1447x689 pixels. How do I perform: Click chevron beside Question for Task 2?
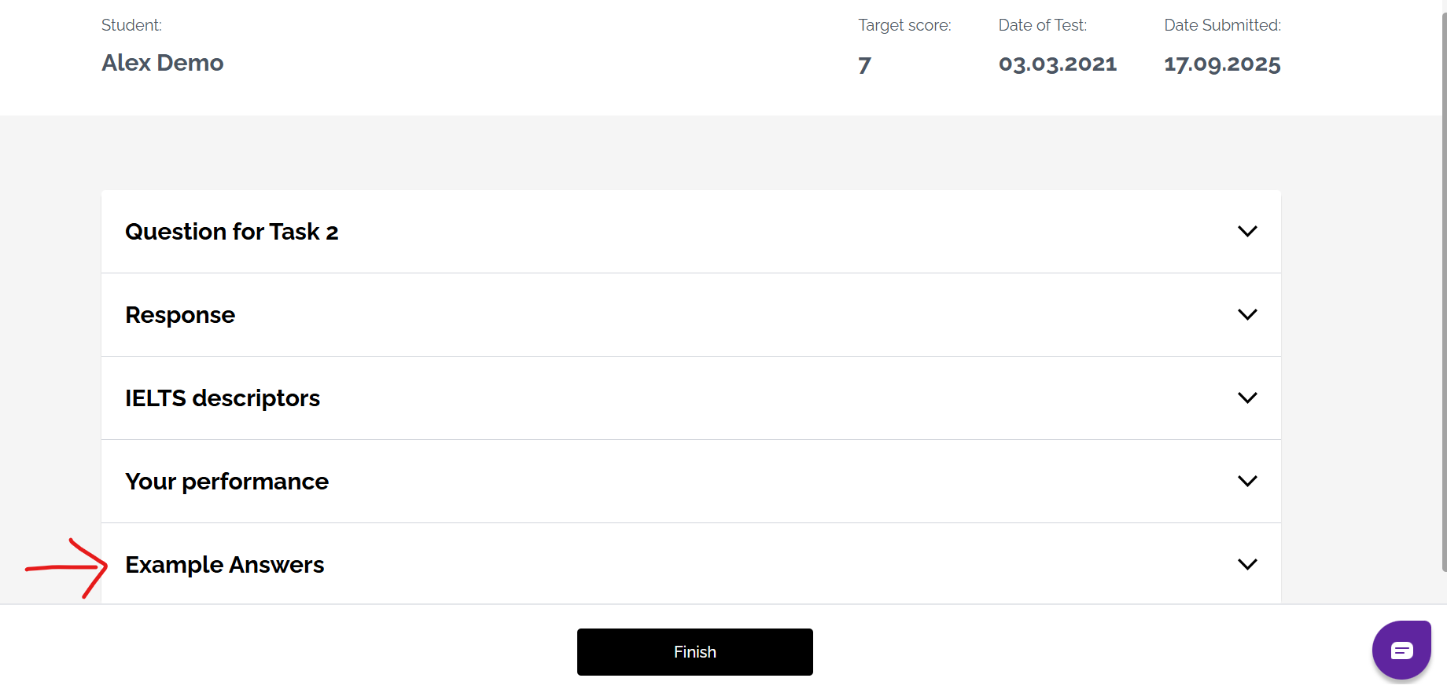click(x=1247, y=232)
